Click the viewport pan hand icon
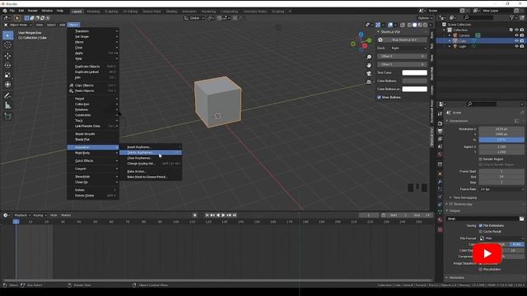This screenshot has height=296, width=527. 369,66
